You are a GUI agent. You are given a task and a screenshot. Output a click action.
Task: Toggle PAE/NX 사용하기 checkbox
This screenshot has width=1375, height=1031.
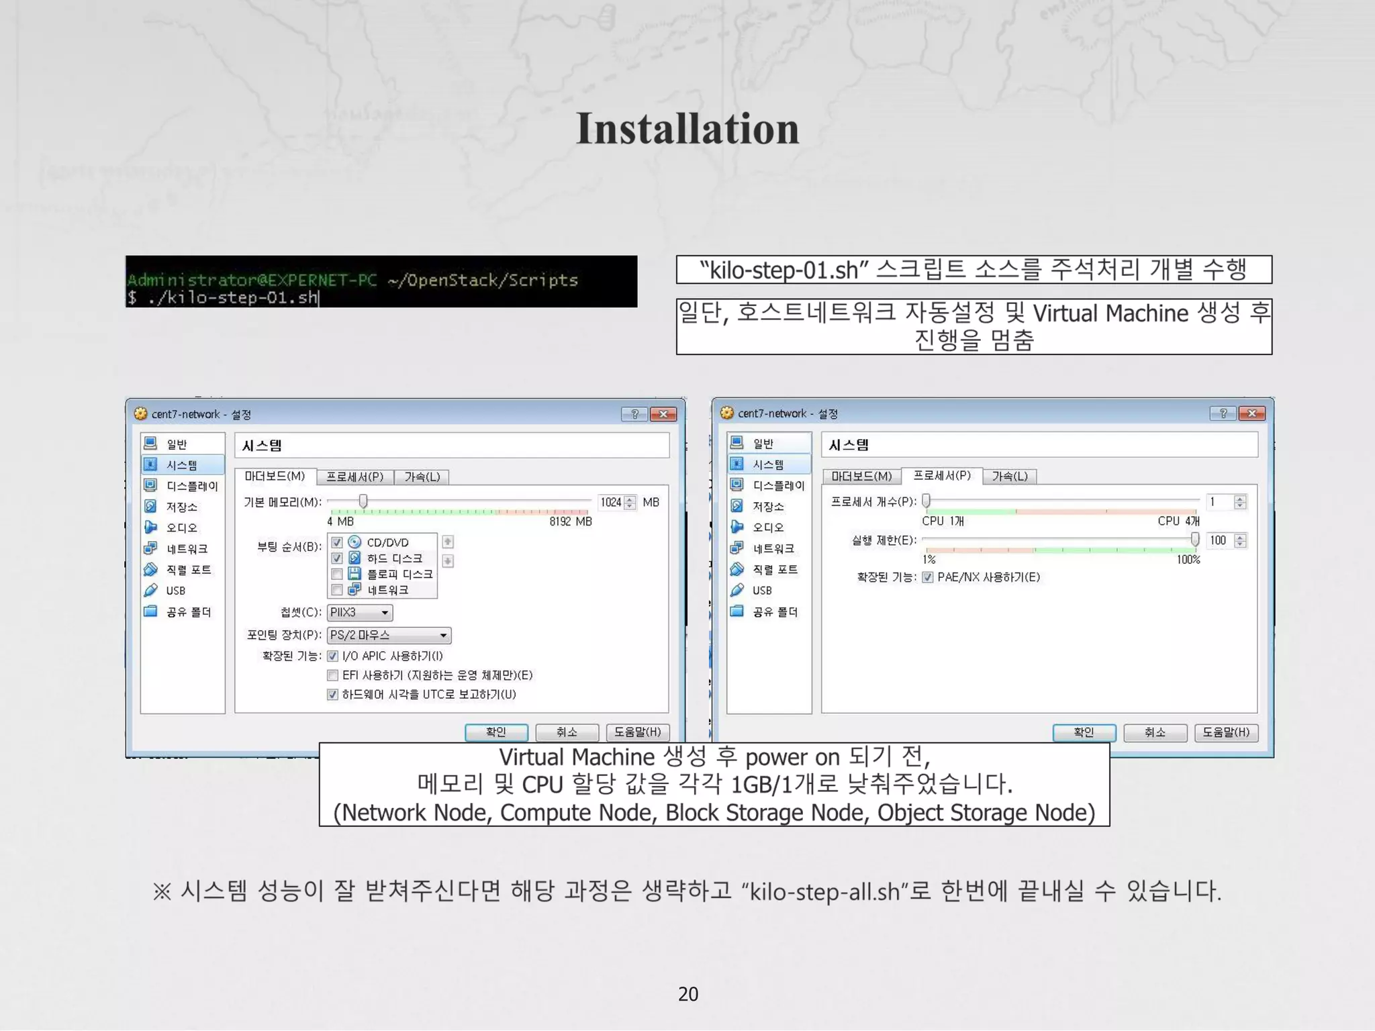[928, 577]
